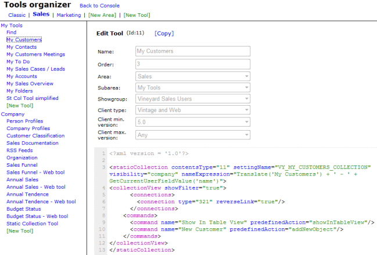Open Annual Tendence - Web tool

(41, 202)
